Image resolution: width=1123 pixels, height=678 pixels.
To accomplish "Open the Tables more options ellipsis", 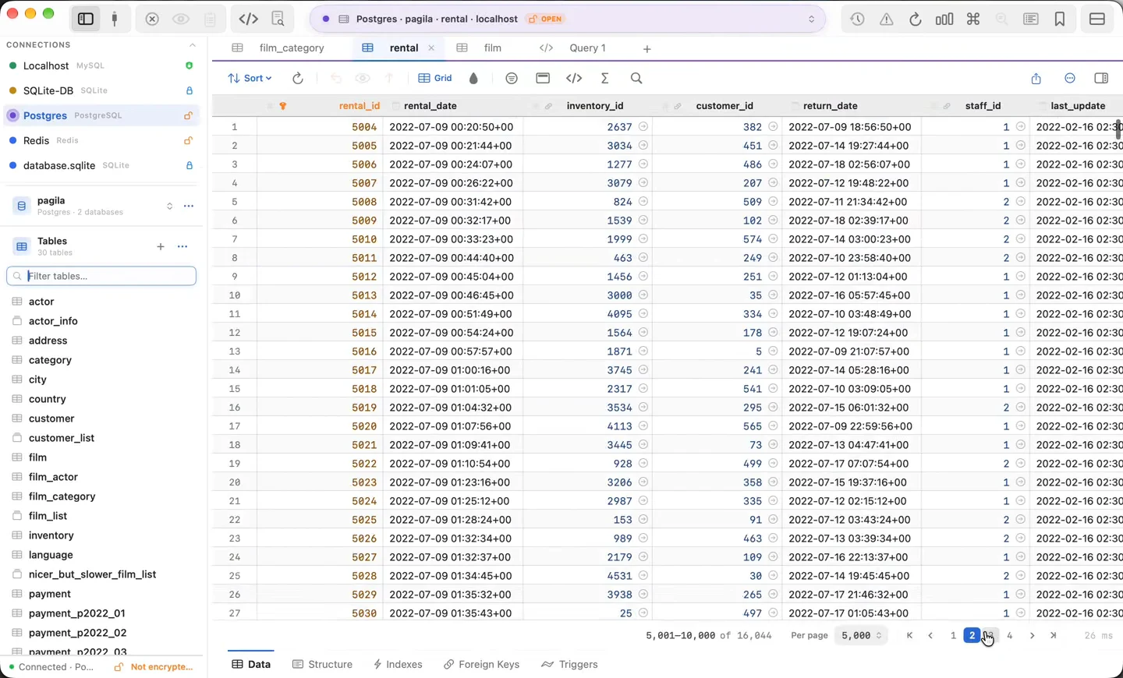I will tap(182, 246).
